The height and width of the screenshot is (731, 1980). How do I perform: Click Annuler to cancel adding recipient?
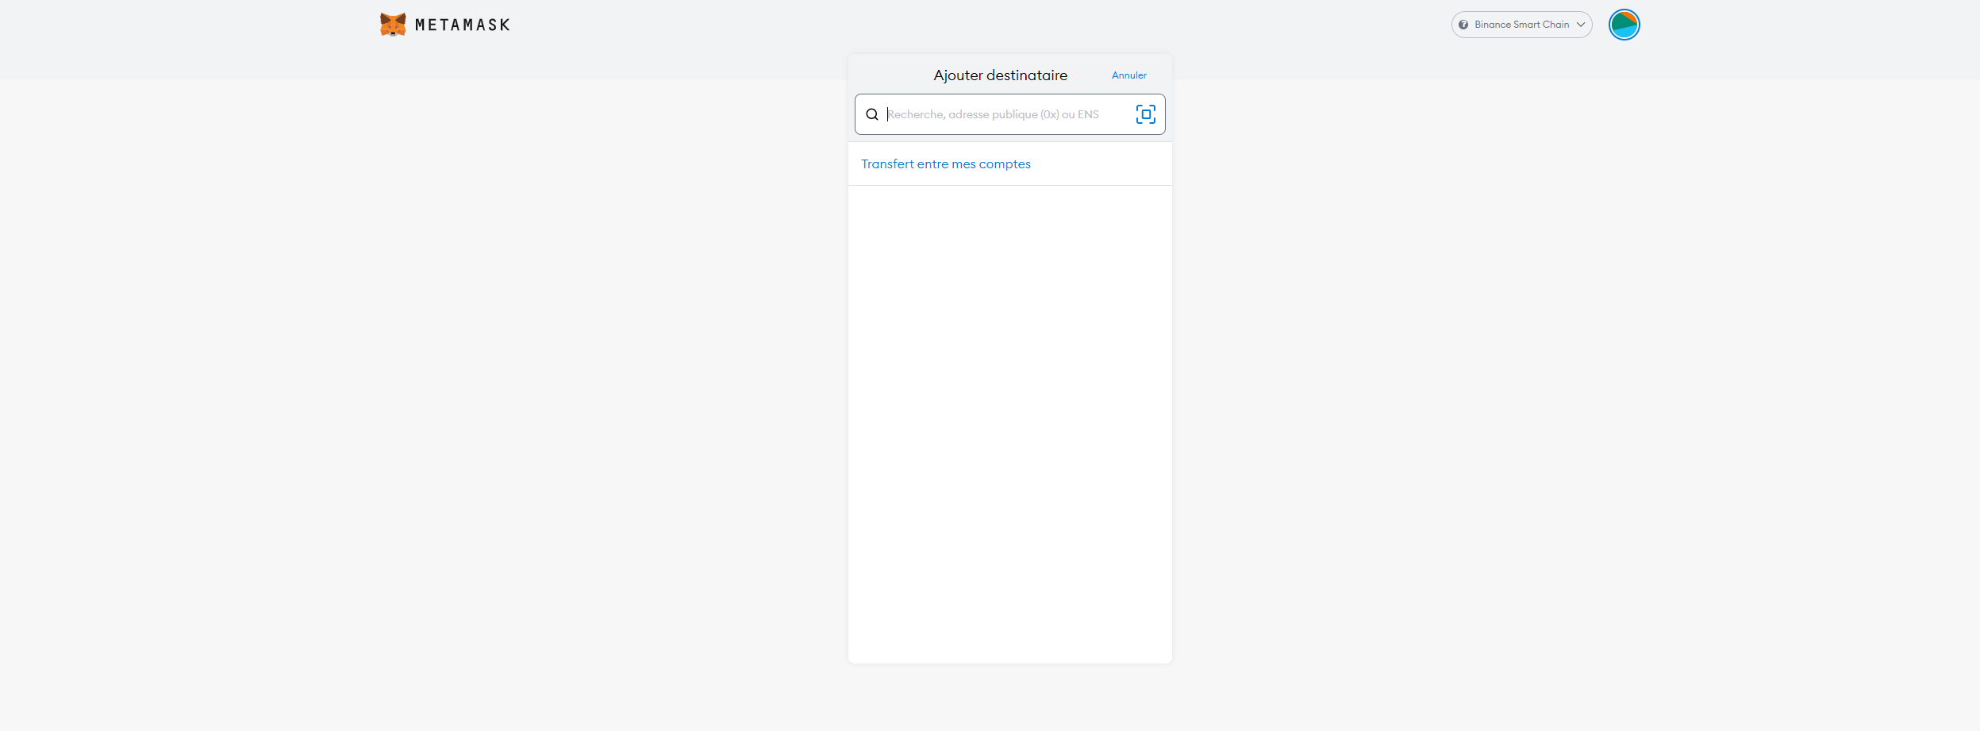point(1128,75)
